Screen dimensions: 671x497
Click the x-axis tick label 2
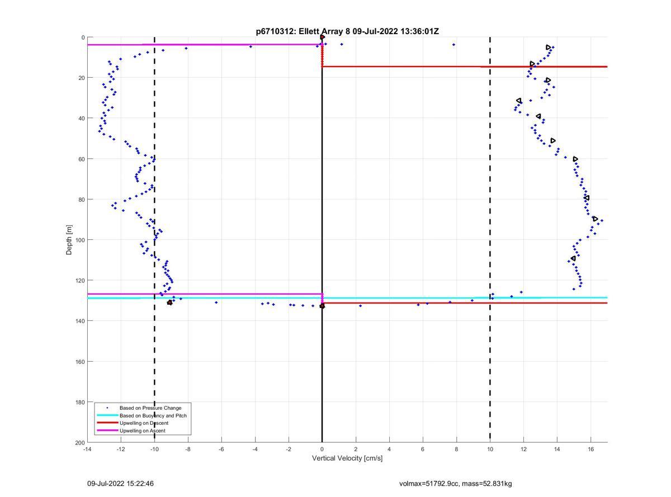pos(356,449)
